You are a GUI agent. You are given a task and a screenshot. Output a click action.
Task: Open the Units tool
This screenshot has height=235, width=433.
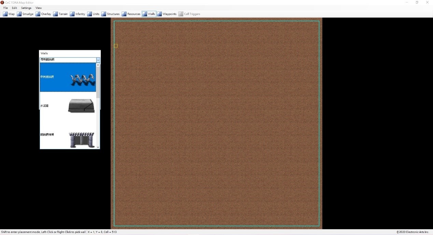93,14
